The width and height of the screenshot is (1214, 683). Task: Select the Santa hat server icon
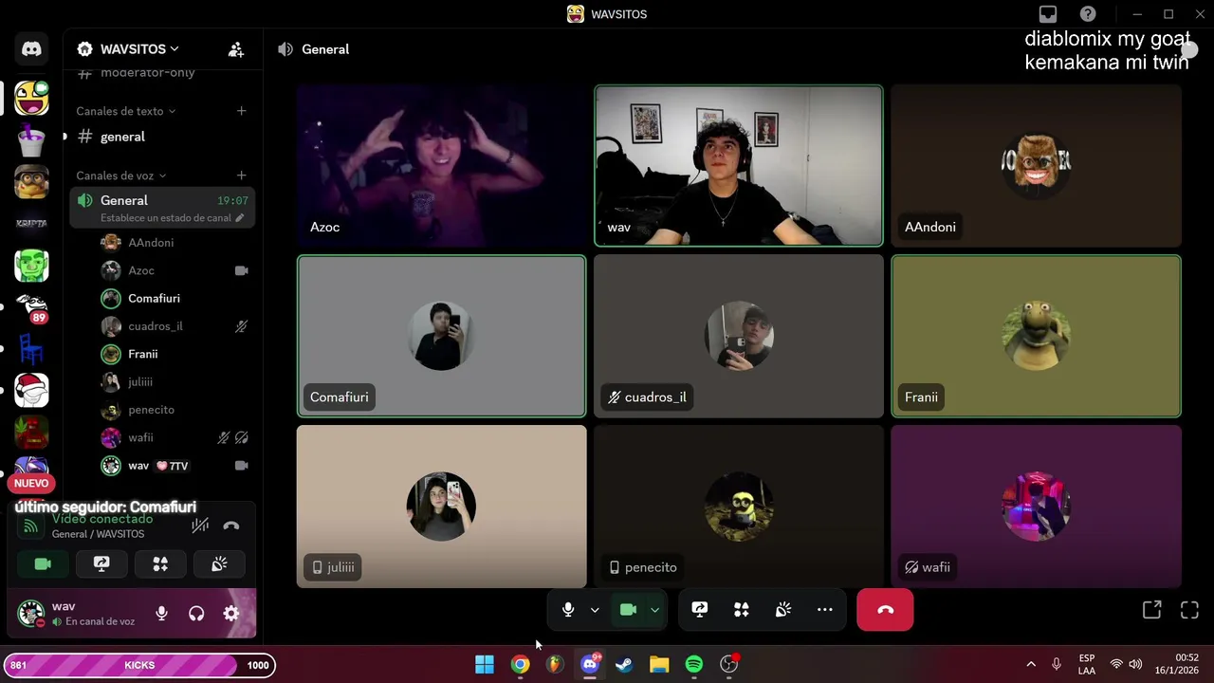pos(31,390)
